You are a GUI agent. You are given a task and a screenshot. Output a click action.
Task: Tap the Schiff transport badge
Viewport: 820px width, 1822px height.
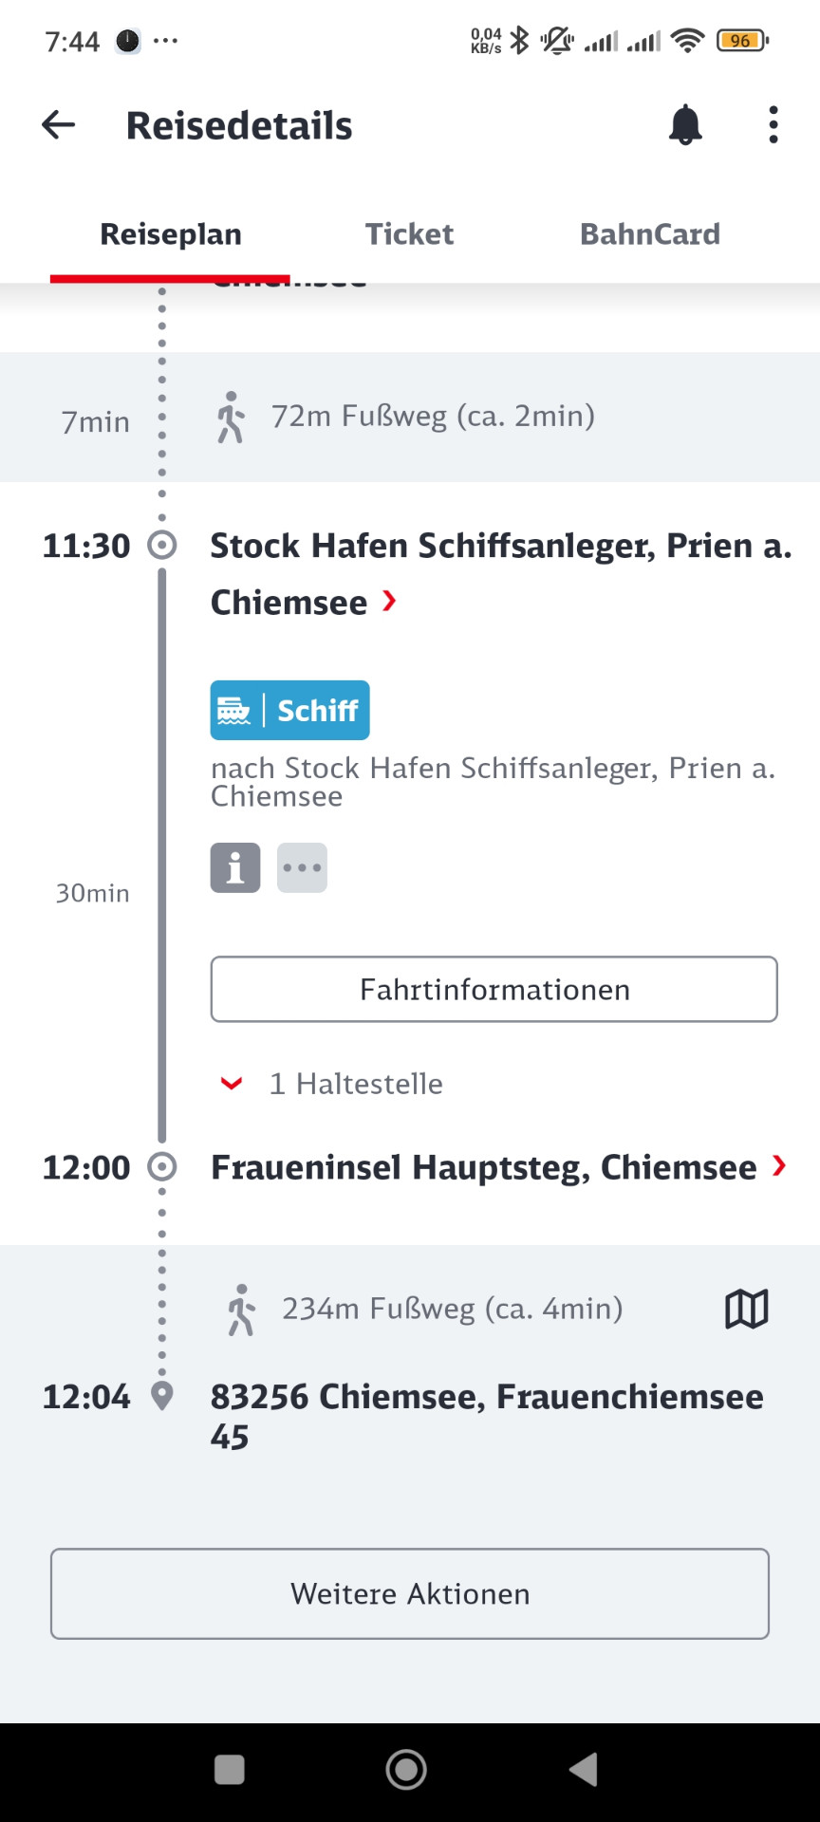pos(289,710)
